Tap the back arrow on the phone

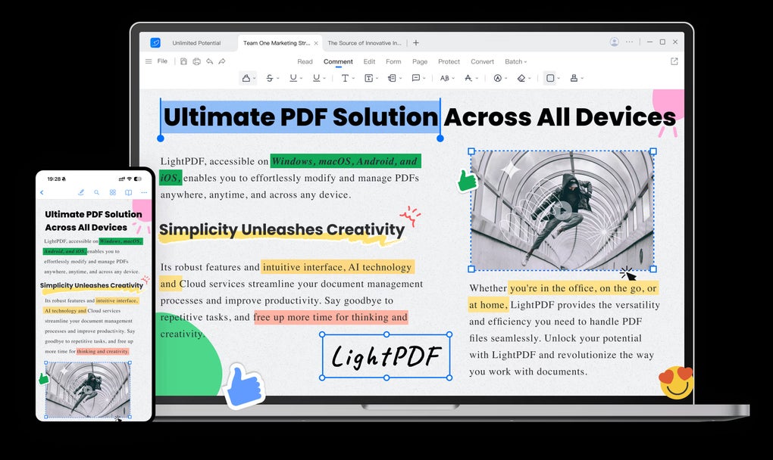(42, 193)
